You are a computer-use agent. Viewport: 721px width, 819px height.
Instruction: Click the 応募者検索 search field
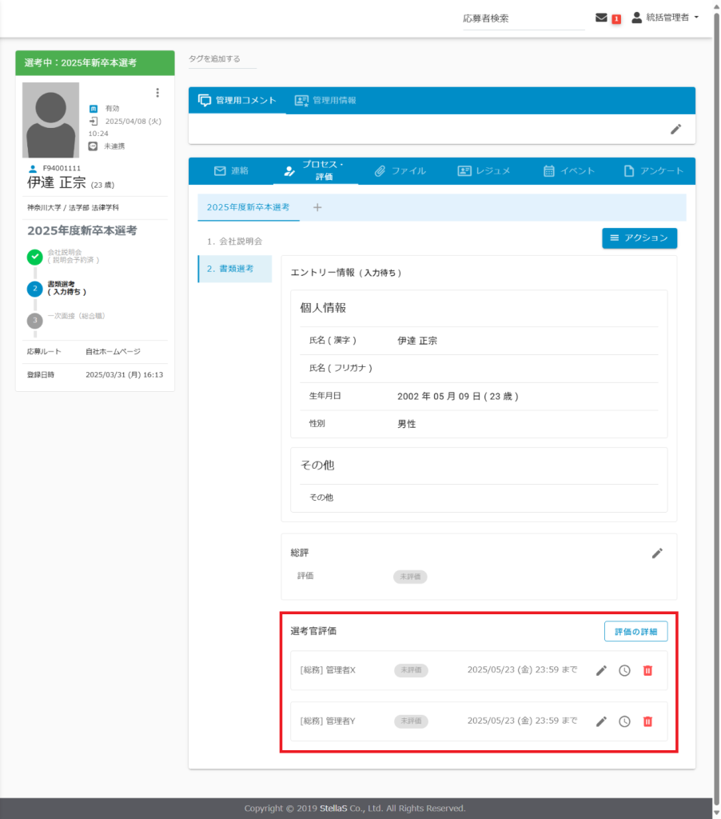pyautogui.click(x=523, y=18)
